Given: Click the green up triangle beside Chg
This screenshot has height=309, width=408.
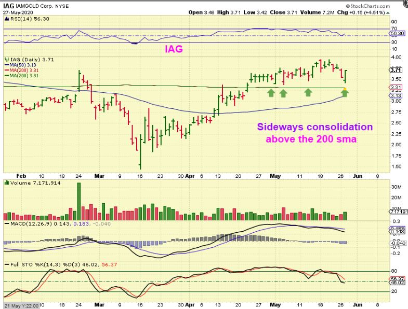Looking at the screenshot, I should (388, 12).
